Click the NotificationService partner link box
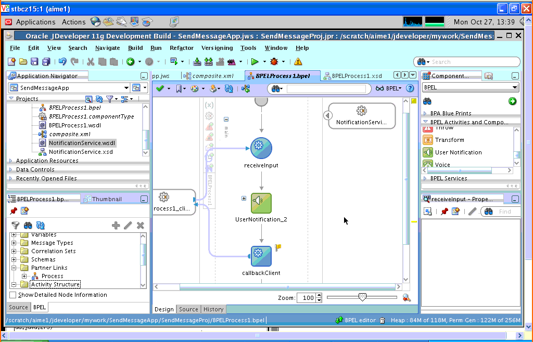This screenshot has height=342, width=533. point(362,116)
